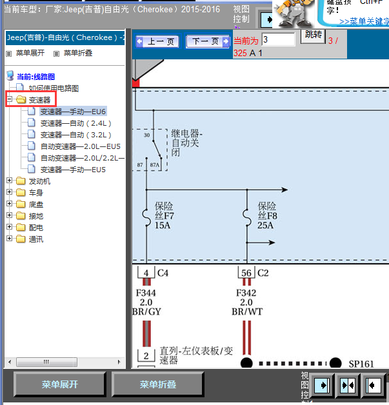Click page icon of 变速器—手动—EU6
The height and width of the screenshot is (405, 389).
32,111
